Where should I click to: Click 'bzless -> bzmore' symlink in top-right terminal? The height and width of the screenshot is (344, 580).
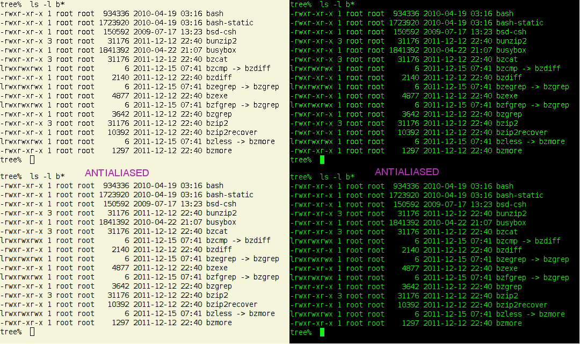coord(530,141)
